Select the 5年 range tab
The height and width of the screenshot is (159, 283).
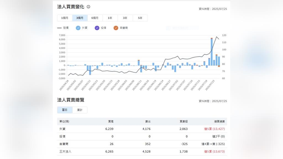pyautogui.click(x=140, y=18)
